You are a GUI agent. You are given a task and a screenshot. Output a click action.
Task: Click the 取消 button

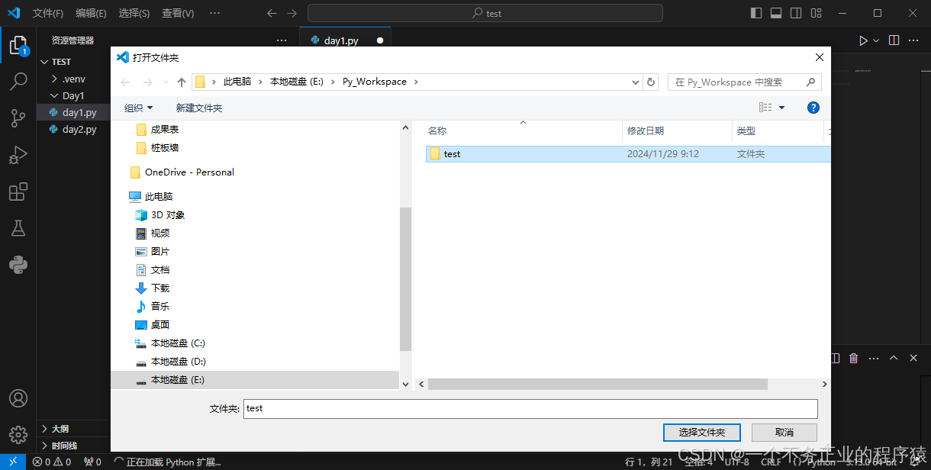(x=784, y=432)
